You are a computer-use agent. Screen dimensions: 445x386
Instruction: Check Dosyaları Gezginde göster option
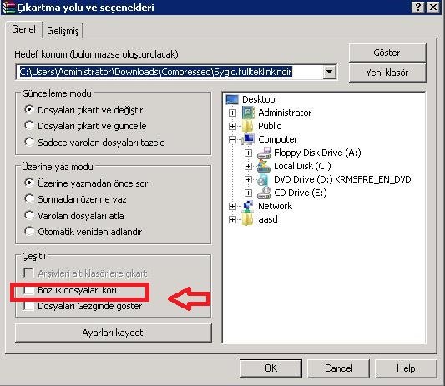coord(28,306)
